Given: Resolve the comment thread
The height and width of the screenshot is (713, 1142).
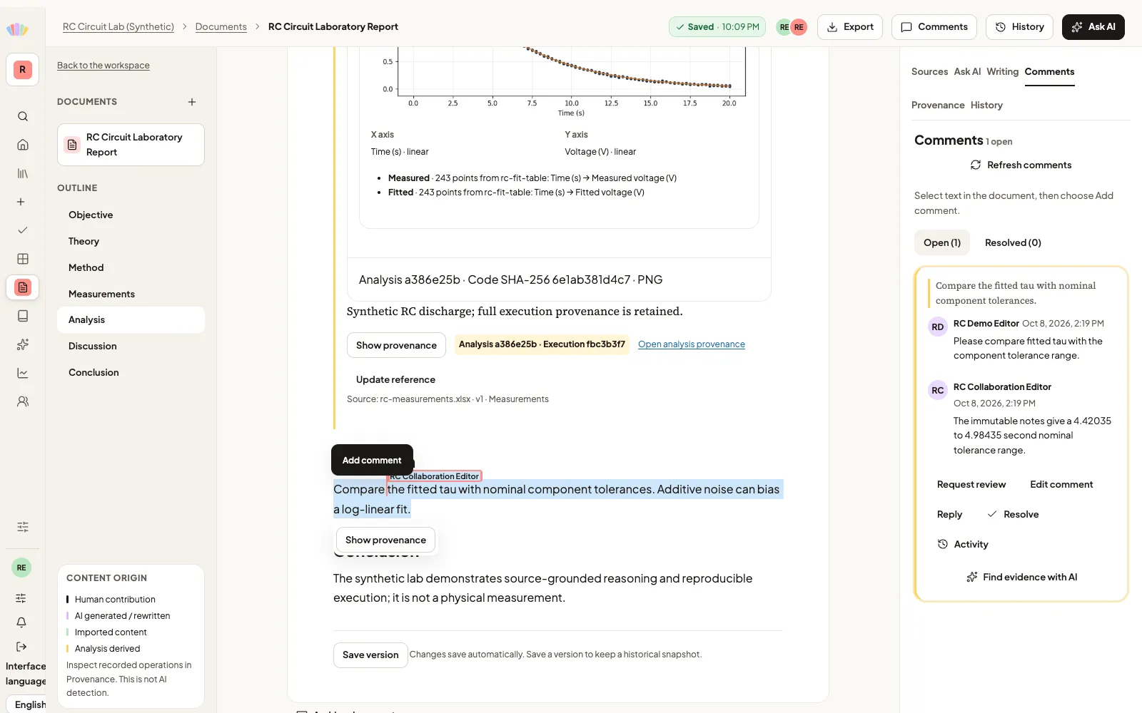Looking at the screenshot, I should (x=1014, y=514).
